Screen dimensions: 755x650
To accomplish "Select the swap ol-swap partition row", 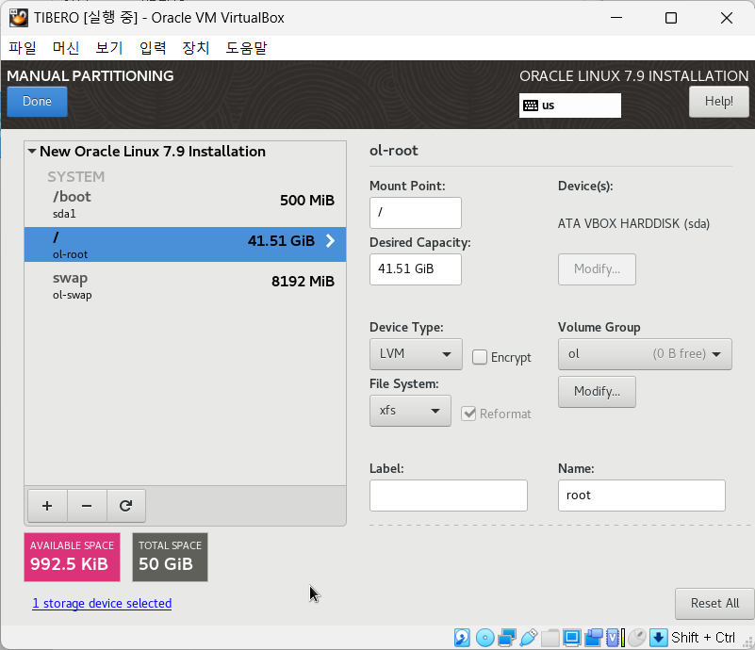I will click(186, 286).
